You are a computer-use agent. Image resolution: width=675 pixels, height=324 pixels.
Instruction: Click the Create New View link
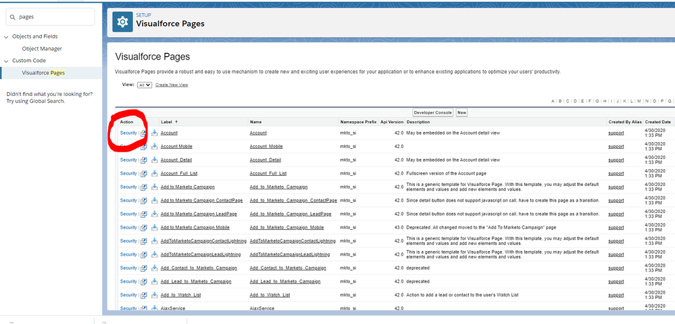(x=172, y=85)
